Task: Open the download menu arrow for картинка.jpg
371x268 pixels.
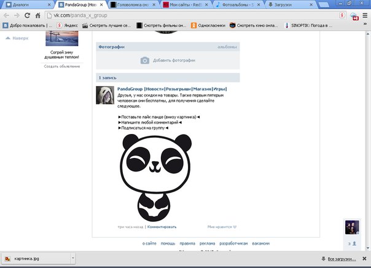Action: click(72, 259)
